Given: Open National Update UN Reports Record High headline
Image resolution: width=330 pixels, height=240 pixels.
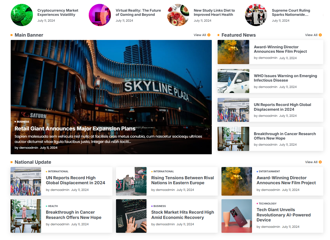Looking at the screenshot, I should pyautogui.click(x=75, y=180).
